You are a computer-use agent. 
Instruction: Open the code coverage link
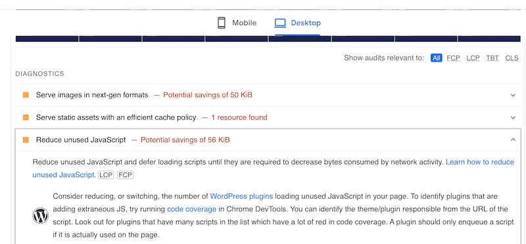point(191,209)
